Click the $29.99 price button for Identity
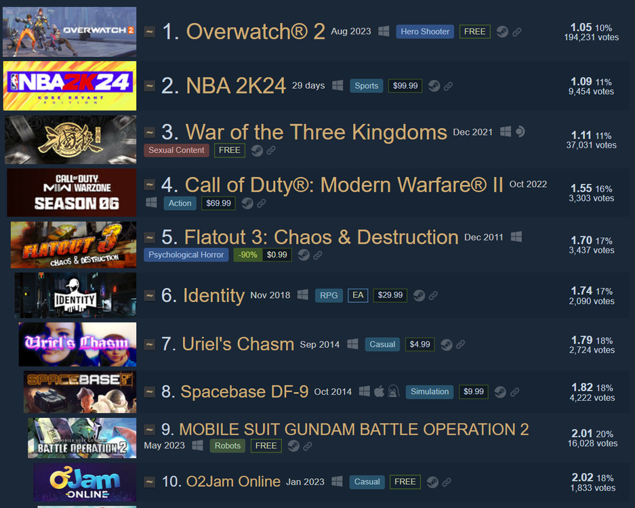 (x=390, y=295)
